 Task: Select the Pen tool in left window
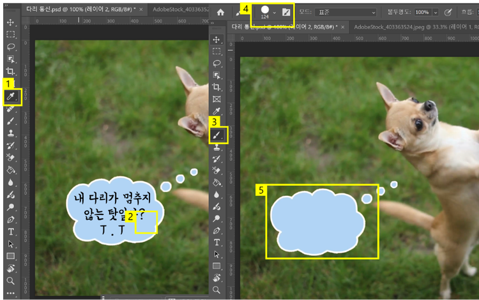[x=11, y=220]
